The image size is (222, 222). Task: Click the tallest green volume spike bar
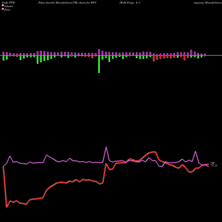point(99,64)
